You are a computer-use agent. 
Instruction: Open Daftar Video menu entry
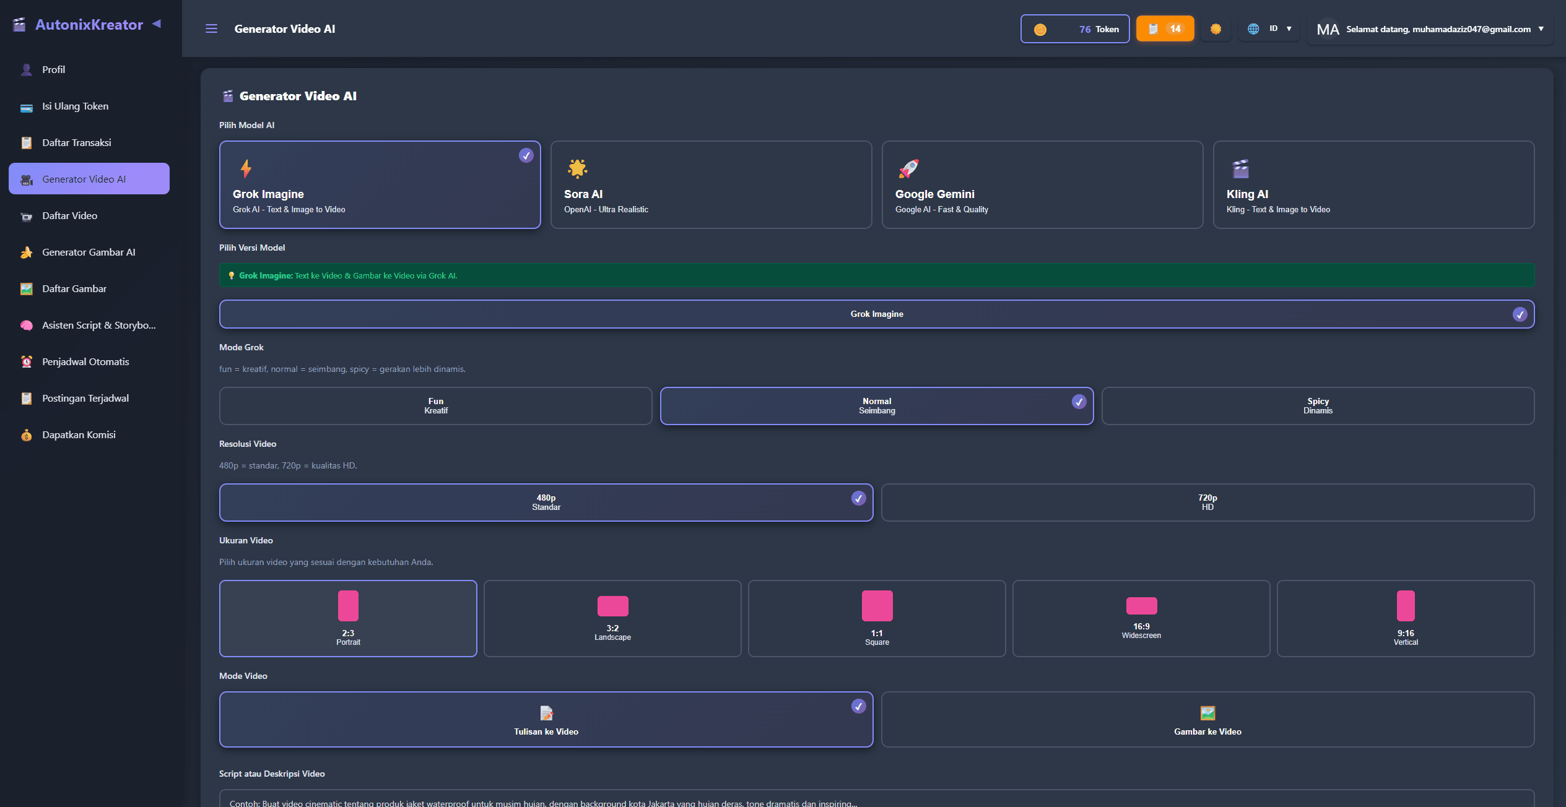(x=89, y=215)
